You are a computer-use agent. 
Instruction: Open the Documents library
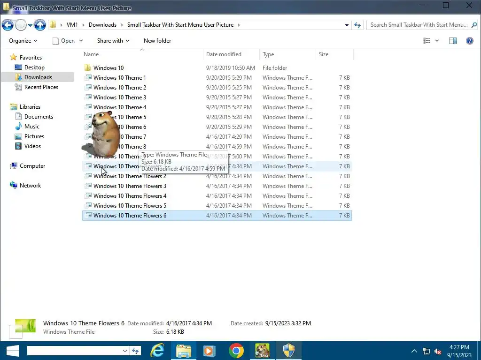(39, 117)
